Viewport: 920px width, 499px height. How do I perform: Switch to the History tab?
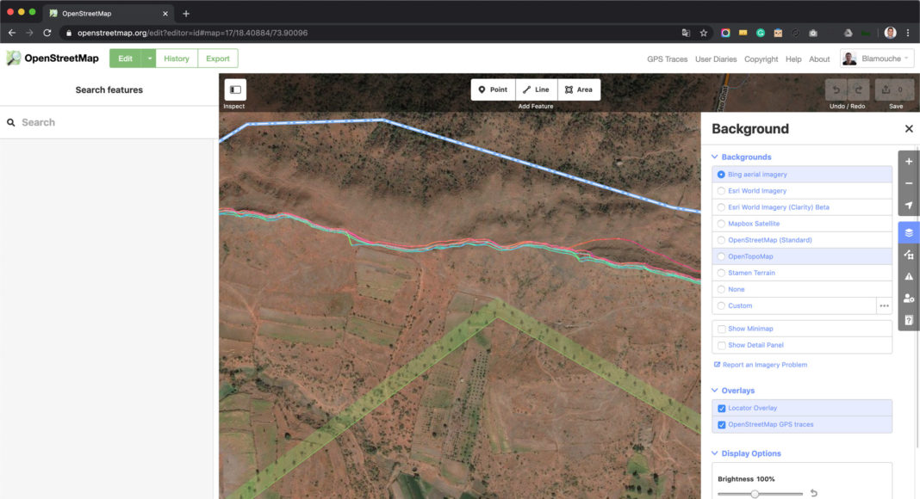(177, 59)
